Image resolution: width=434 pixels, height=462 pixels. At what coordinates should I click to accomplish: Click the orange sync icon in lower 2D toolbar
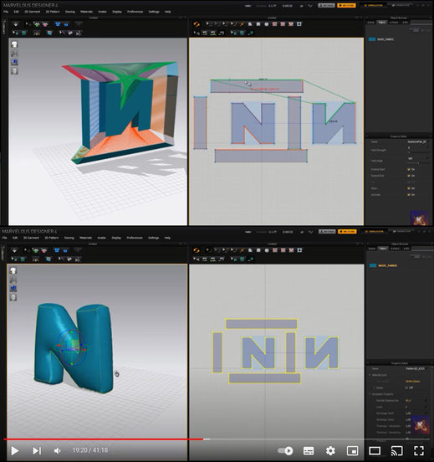pos(197,250)
